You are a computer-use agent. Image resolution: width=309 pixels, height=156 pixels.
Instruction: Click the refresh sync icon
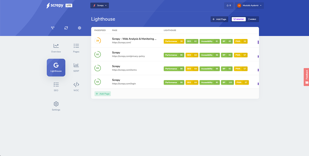pyautogui.click(x=66, y=28)
